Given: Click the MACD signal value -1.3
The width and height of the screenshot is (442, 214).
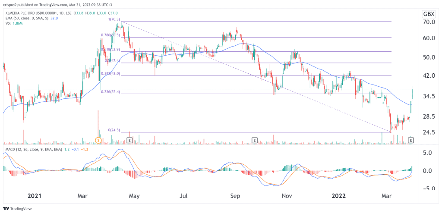Looking at the screenshot, I should coord(85,149).
